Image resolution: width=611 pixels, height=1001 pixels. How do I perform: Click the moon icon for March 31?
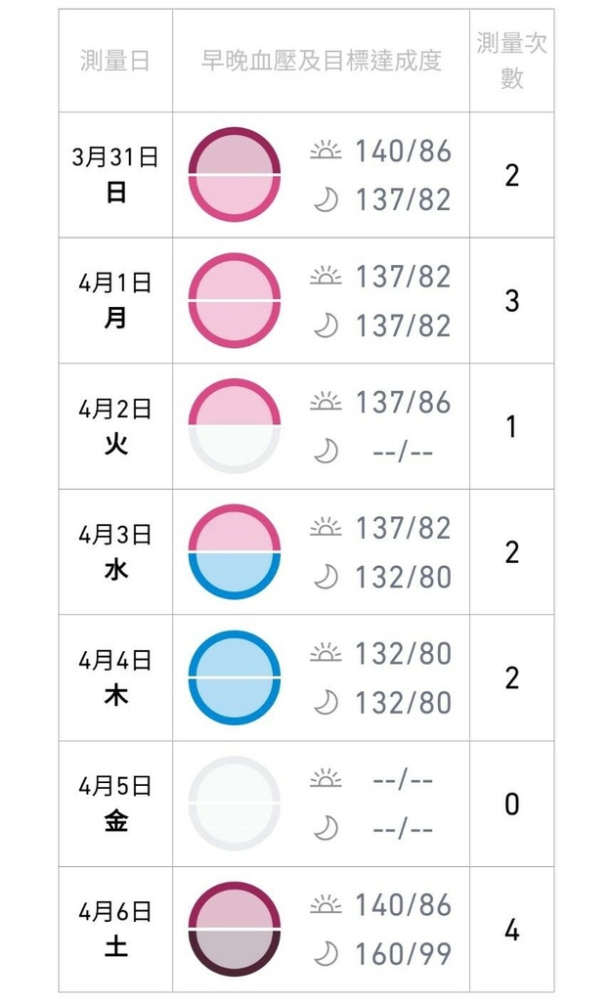click(326, 200)
